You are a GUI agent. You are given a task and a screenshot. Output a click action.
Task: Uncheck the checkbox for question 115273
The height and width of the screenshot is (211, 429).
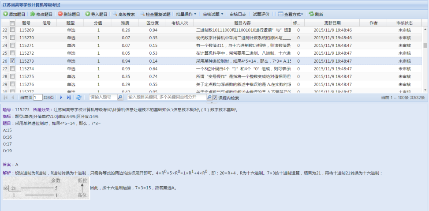pyautogui.click(x=12, y=60)
